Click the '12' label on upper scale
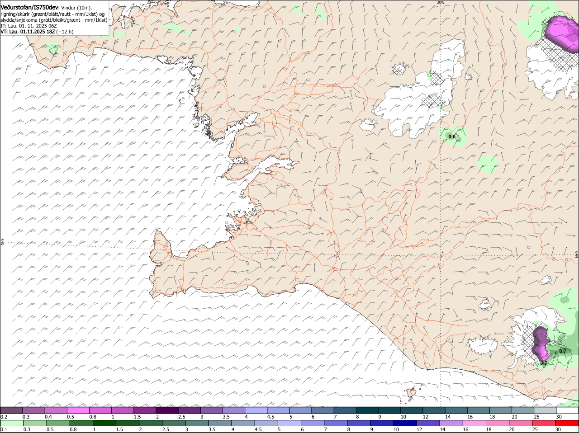Viewport: 579px width, 433px height. pyautogui.click(x=425, y=417)
